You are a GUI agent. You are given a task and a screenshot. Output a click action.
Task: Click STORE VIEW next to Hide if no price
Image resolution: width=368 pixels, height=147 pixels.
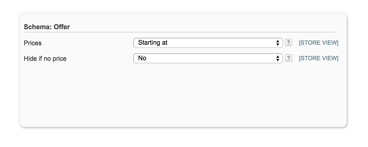[318, 58]
